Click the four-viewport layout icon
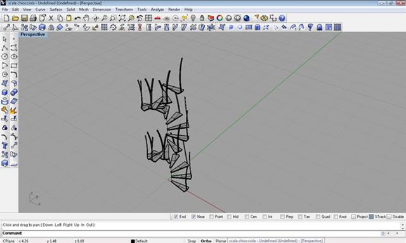Viewport: 406px width, 243px height. click(148, 18)
